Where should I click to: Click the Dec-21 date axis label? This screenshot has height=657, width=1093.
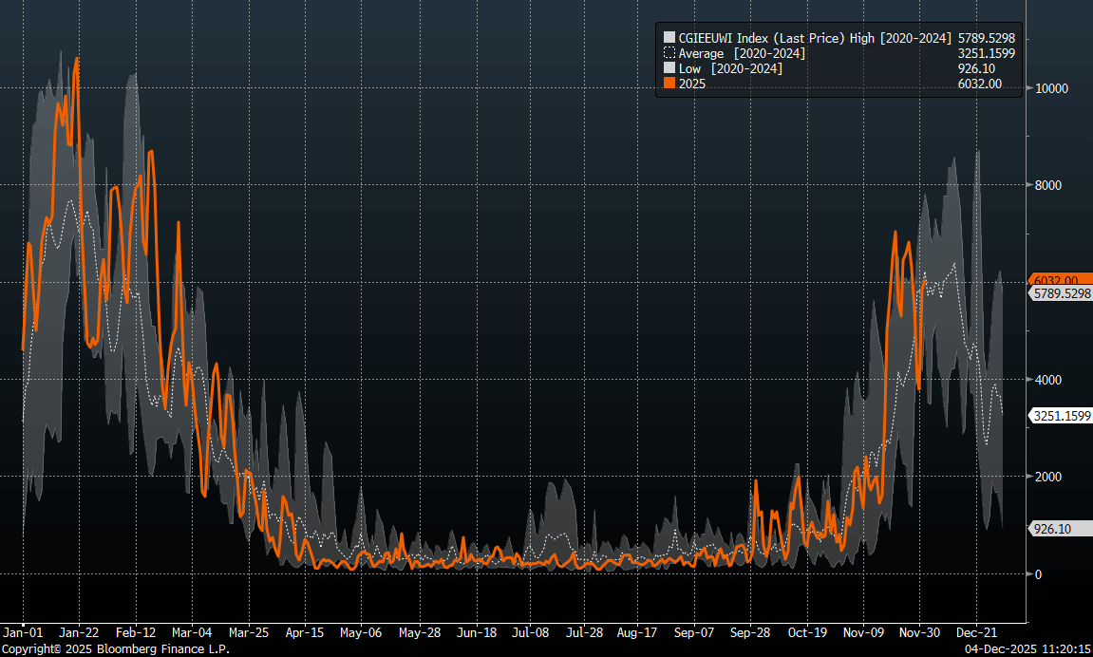tap(976, 631)
